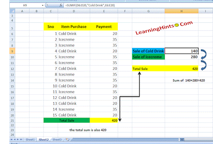Viewport: 213px width, 144px height.
Task: Select row 24 header
Action: point(12,135)
